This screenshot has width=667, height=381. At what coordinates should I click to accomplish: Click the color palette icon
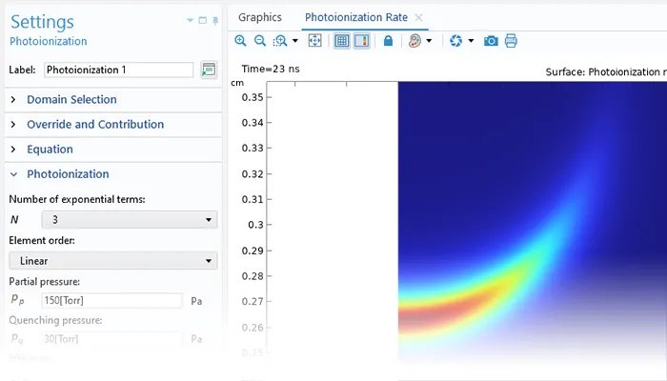click(414, 41)
